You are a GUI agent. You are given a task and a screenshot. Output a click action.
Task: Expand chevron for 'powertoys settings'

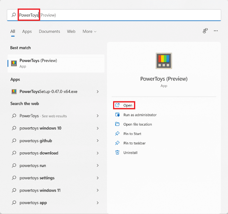(x=98, y=178)
